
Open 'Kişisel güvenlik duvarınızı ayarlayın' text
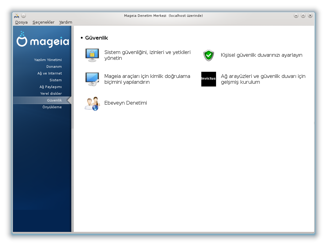click(x=262, y=55)
